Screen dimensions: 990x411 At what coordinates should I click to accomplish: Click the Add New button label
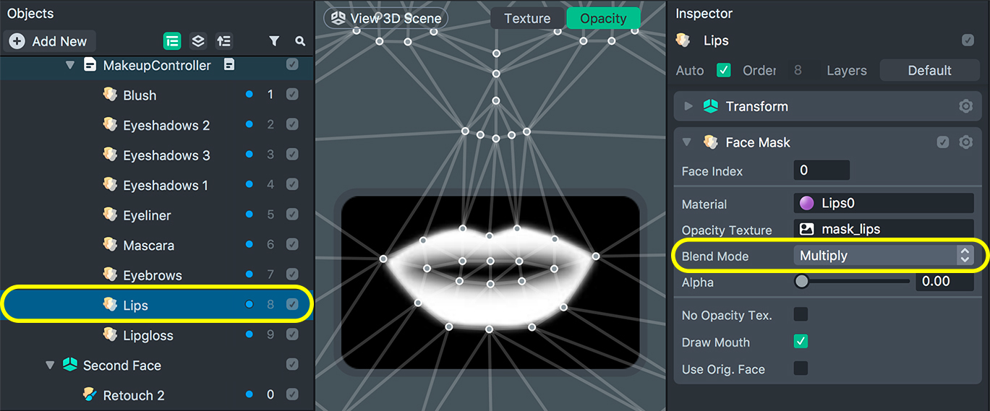(x=59, y=41)
